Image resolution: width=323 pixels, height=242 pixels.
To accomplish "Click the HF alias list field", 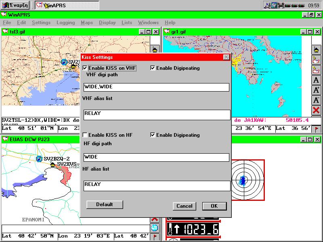I will tap(157, 186).
